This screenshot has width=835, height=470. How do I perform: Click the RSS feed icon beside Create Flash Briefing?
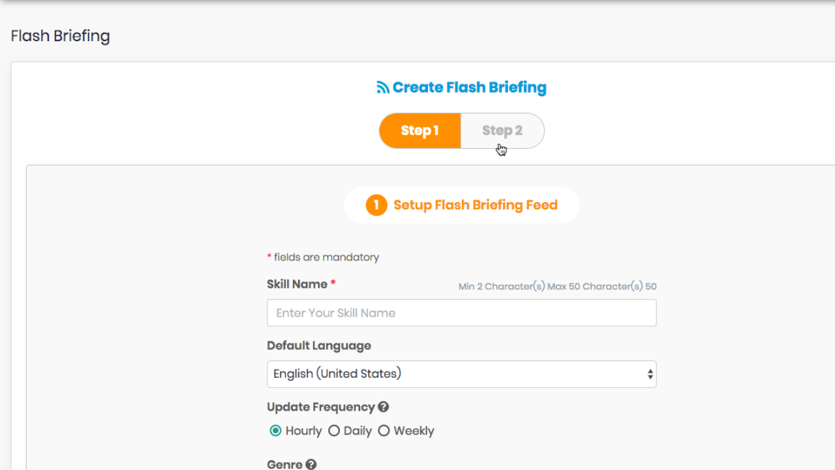coord(383,87)
